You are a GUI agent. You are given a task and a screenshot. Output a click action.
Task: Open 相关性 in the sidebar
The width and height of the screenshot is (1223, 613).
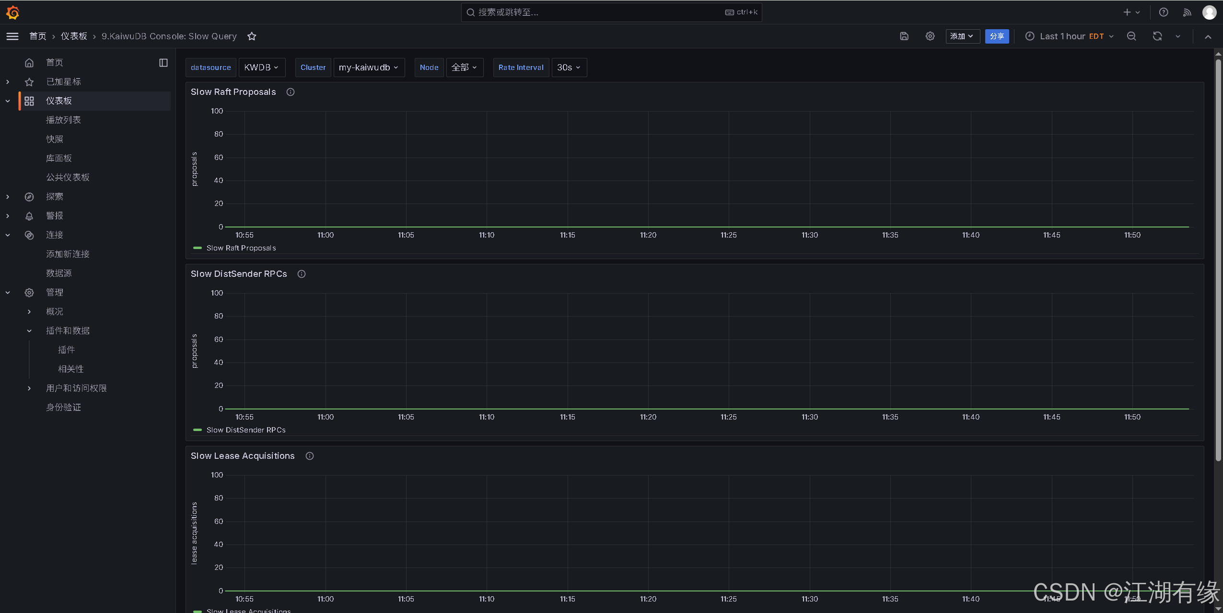[x=71, y=369]
